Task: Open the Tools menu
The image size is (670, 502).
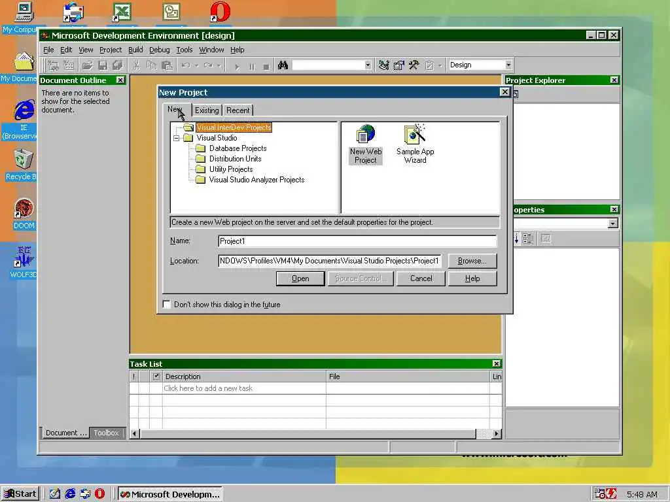Action: [x=184, y=50]
